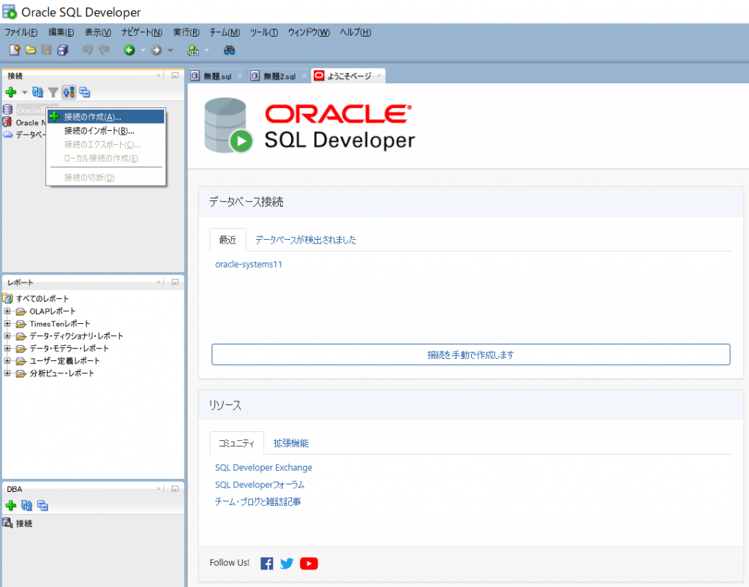Open the YouTube icon link
Viewport: 749px width, 587px height.
pos(309,564)
